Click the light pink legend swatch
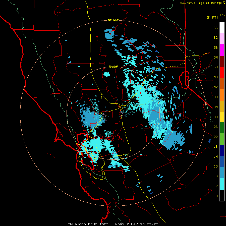 click(x=222, y=38)
